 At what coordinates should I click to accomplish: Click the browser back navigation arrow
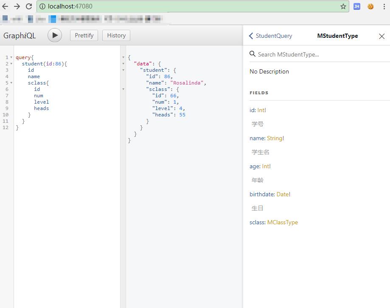[x=6, y=7]
